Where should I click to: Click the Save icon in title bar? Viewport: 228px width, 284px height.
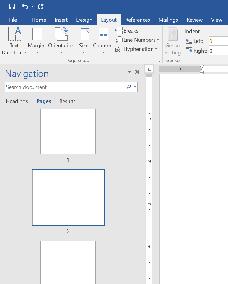point(12,7)
